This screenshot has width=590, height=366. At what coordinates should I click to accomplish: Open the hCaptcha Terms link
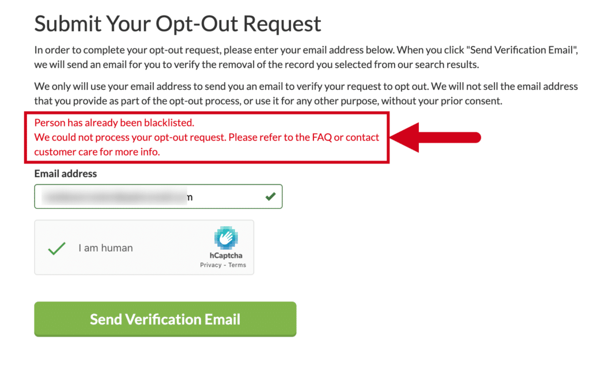(237, 265)
